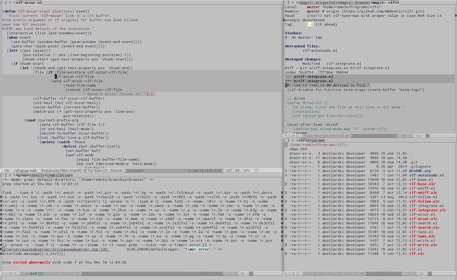Toggle read-only via the % mode-line indicator
The height and width of the screenshot is (280, 457).
pos(2,274)
